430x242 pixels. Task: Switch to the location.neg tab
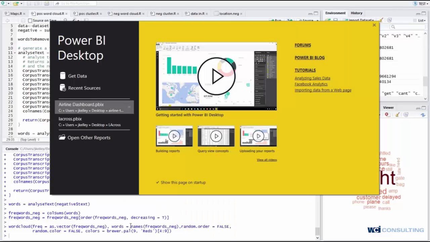[x=228, y=14]
